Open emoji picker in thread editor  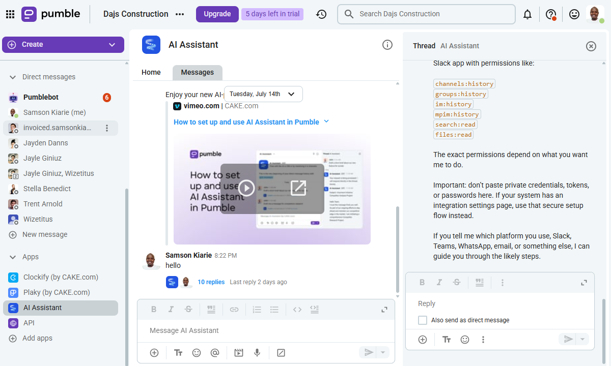pyautogui.click(x=465, y=340)
